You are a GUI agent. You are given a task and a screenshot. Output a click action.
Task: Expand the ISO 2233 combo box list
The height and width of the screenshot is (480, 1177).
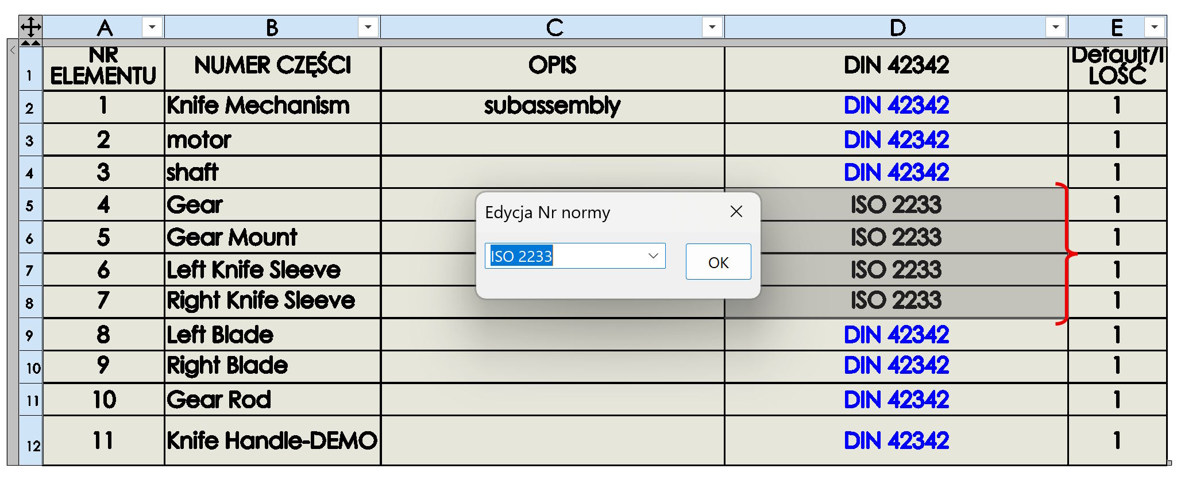pyautogui.click(x=653, y=256)
